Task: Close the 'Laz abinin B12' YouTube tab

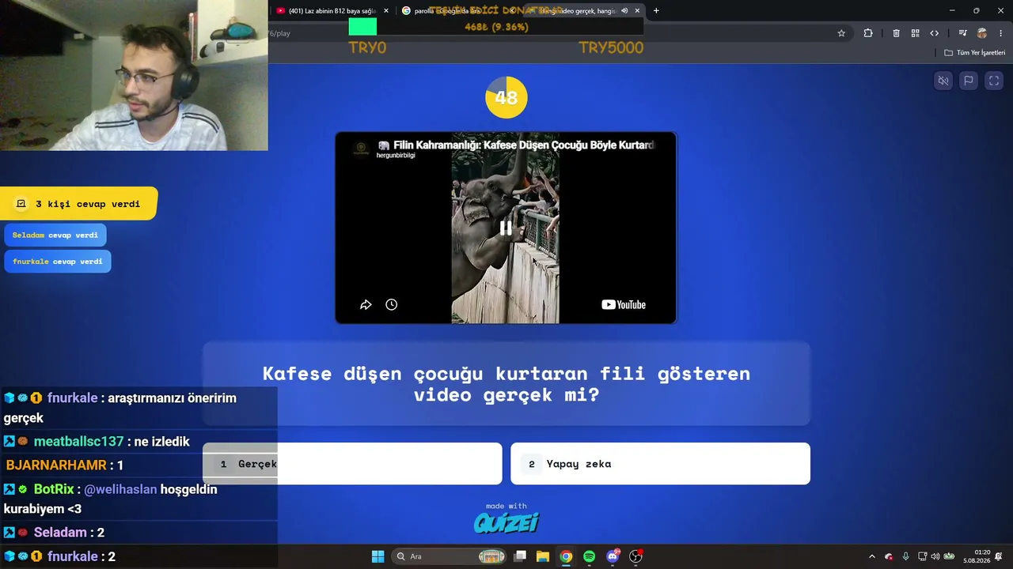Action: (386, 11)
